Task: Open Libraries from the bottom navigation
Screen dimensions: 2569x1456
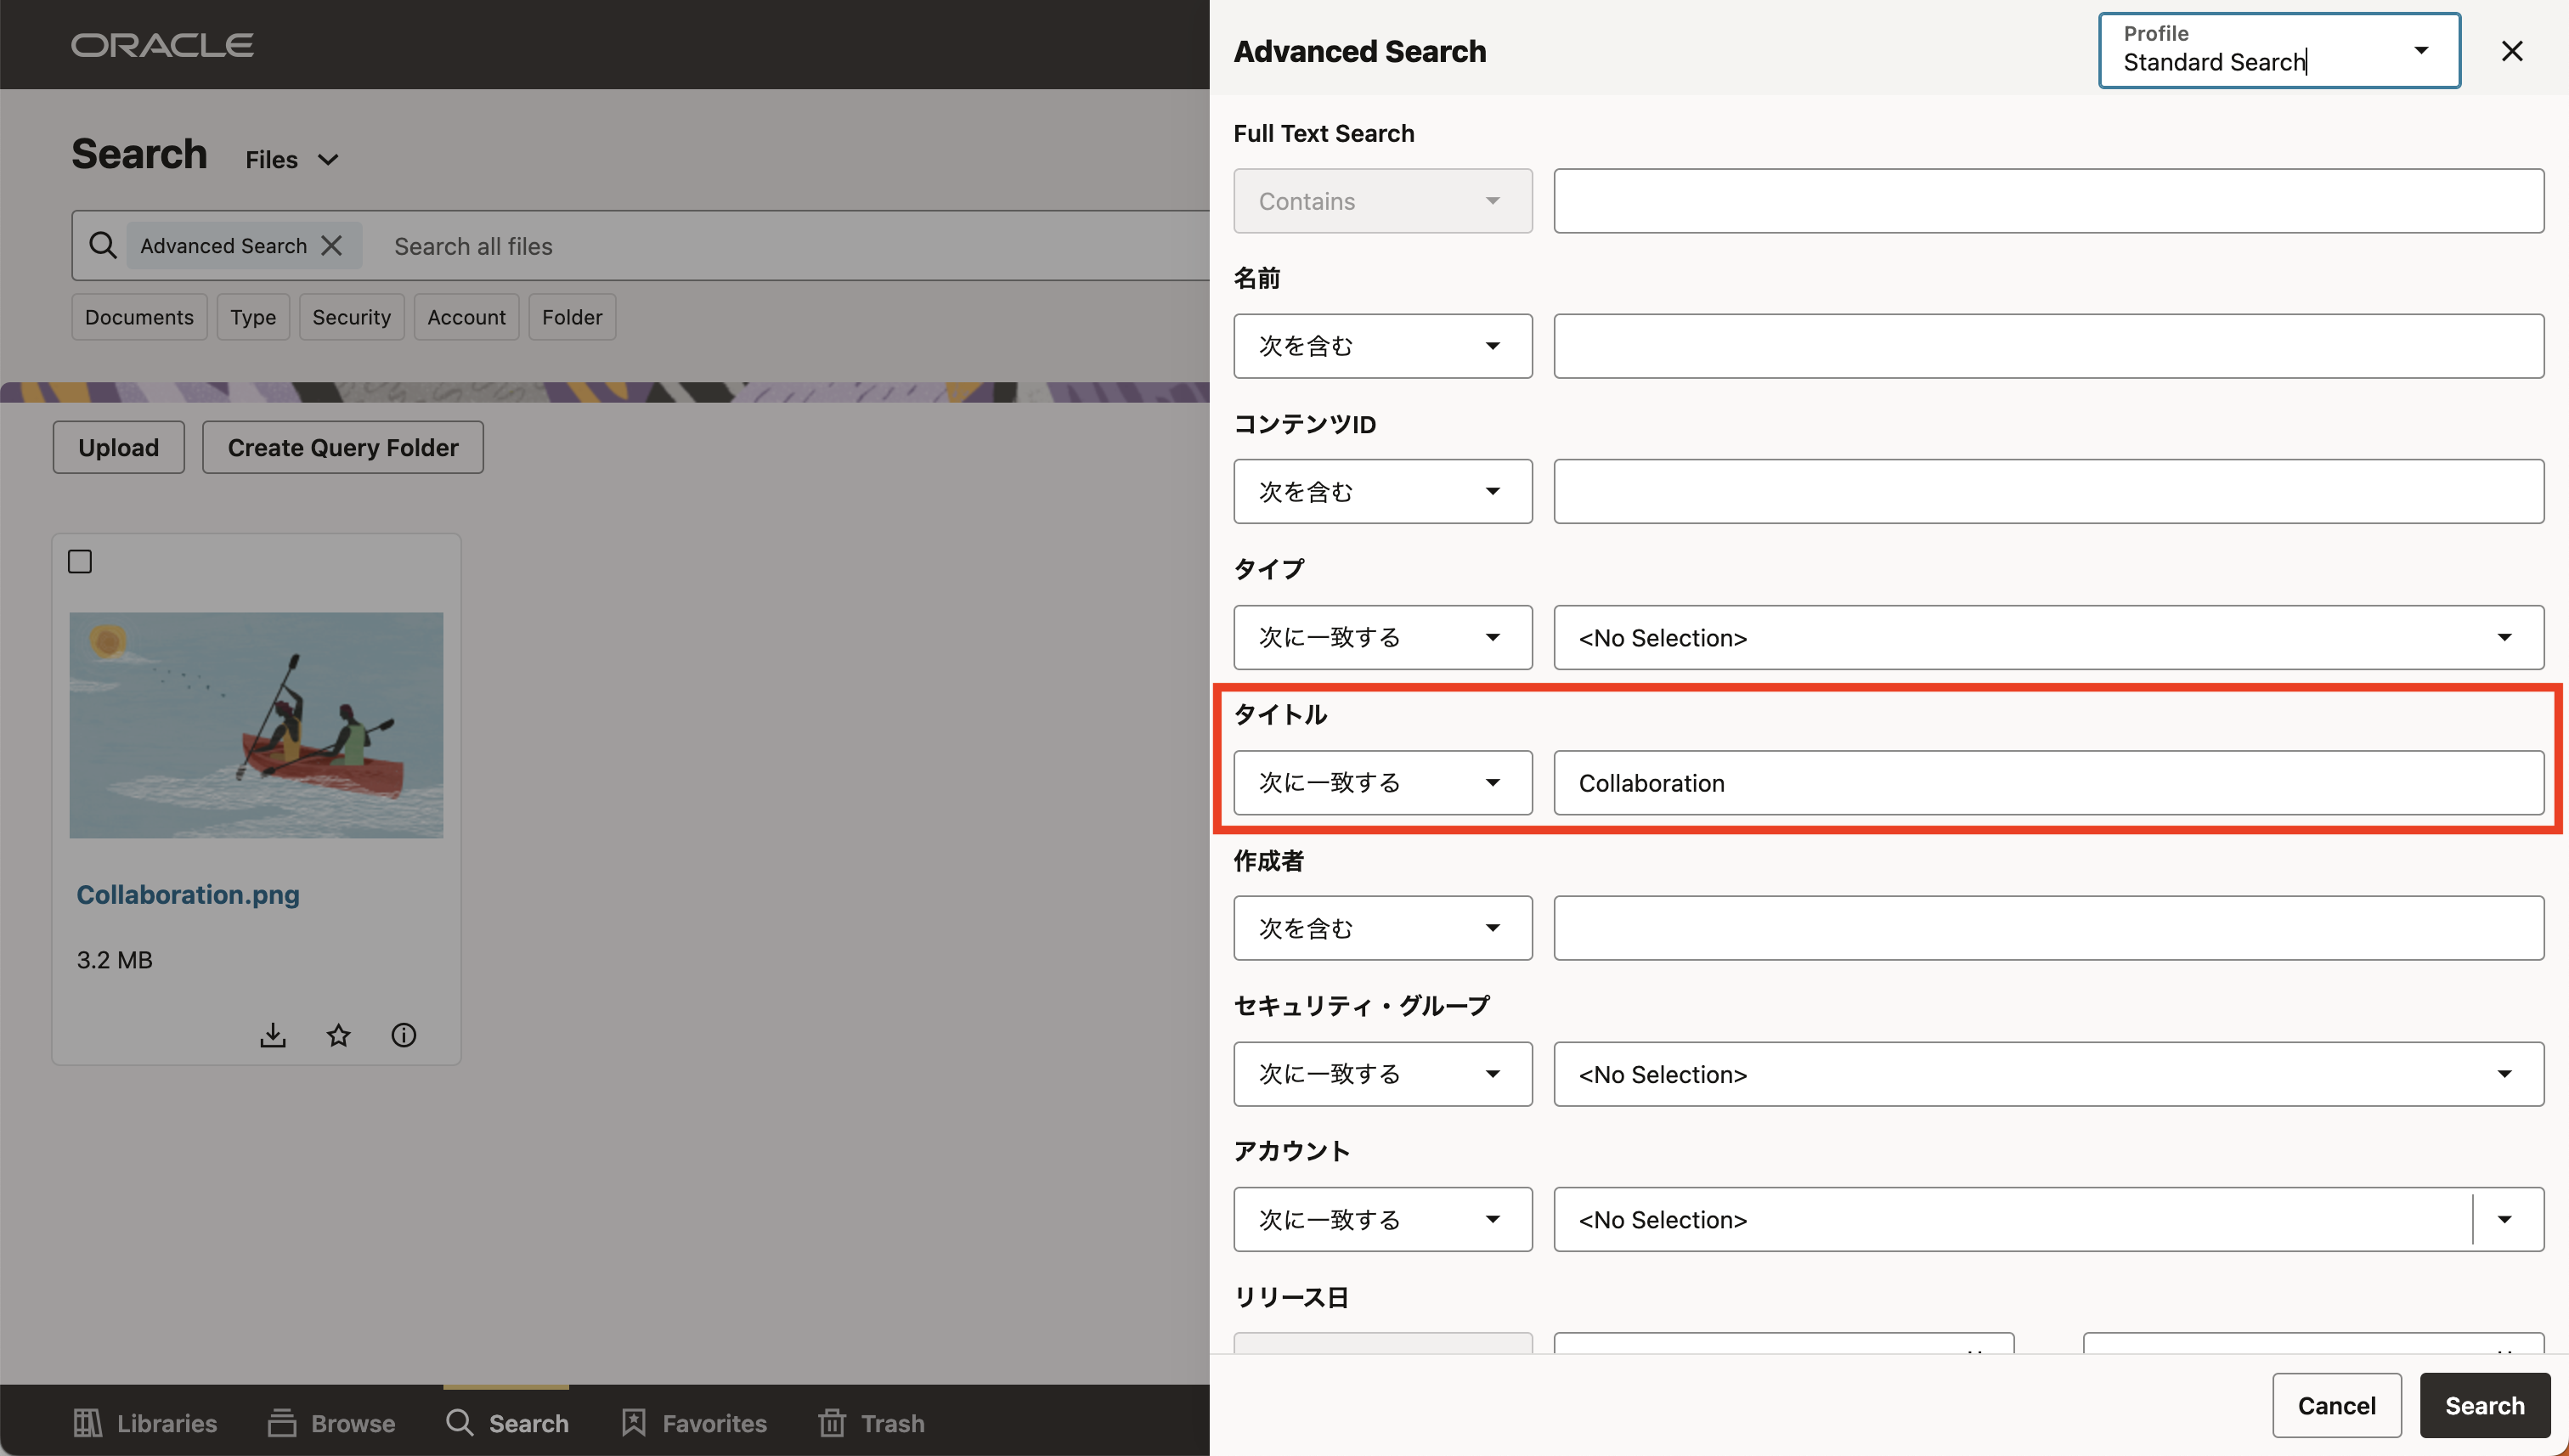Action: click(145, 1422)
